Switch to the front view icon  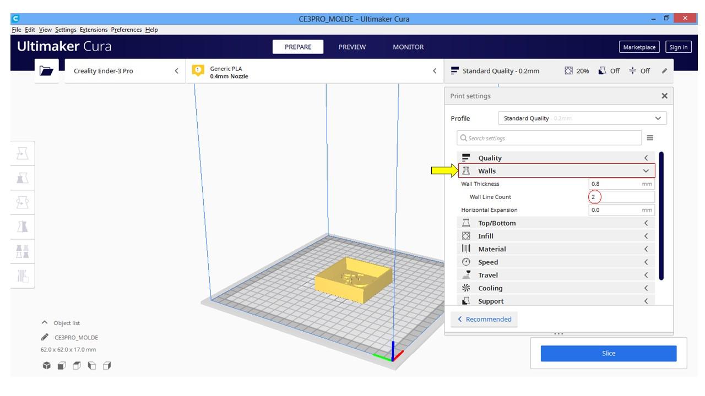coord(62,365)
